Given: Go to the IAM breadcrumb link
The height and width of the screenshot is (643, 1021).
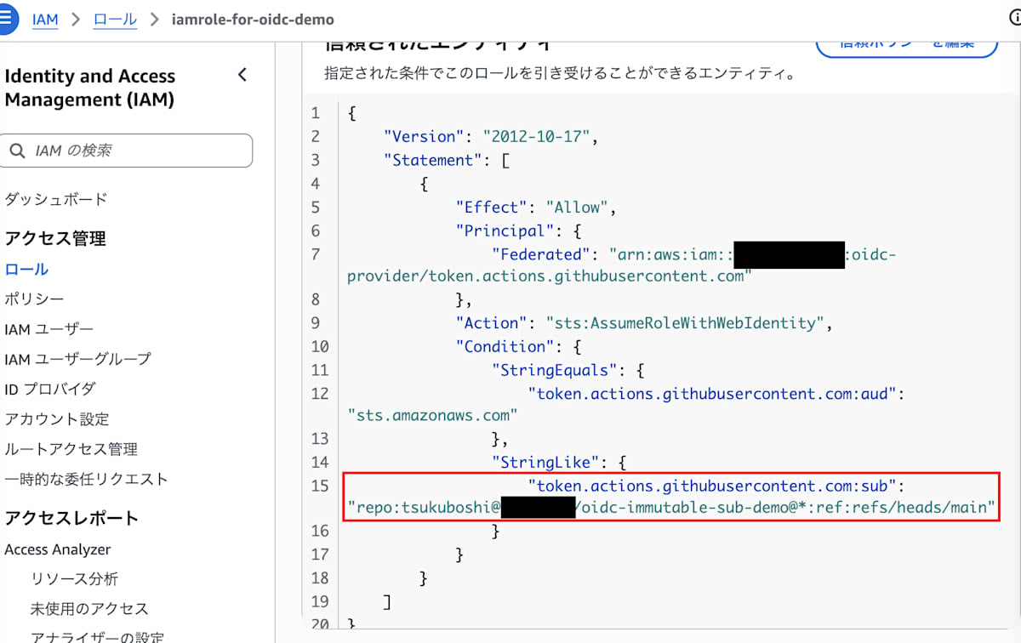Looking at the screenshot, I should (x=45, y=19).
